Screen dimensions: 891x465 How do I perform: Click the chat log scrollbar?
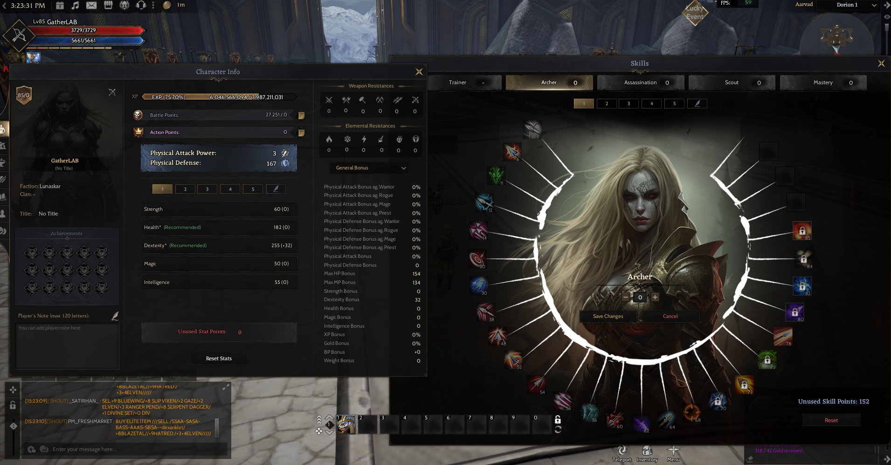coord(217,427)
